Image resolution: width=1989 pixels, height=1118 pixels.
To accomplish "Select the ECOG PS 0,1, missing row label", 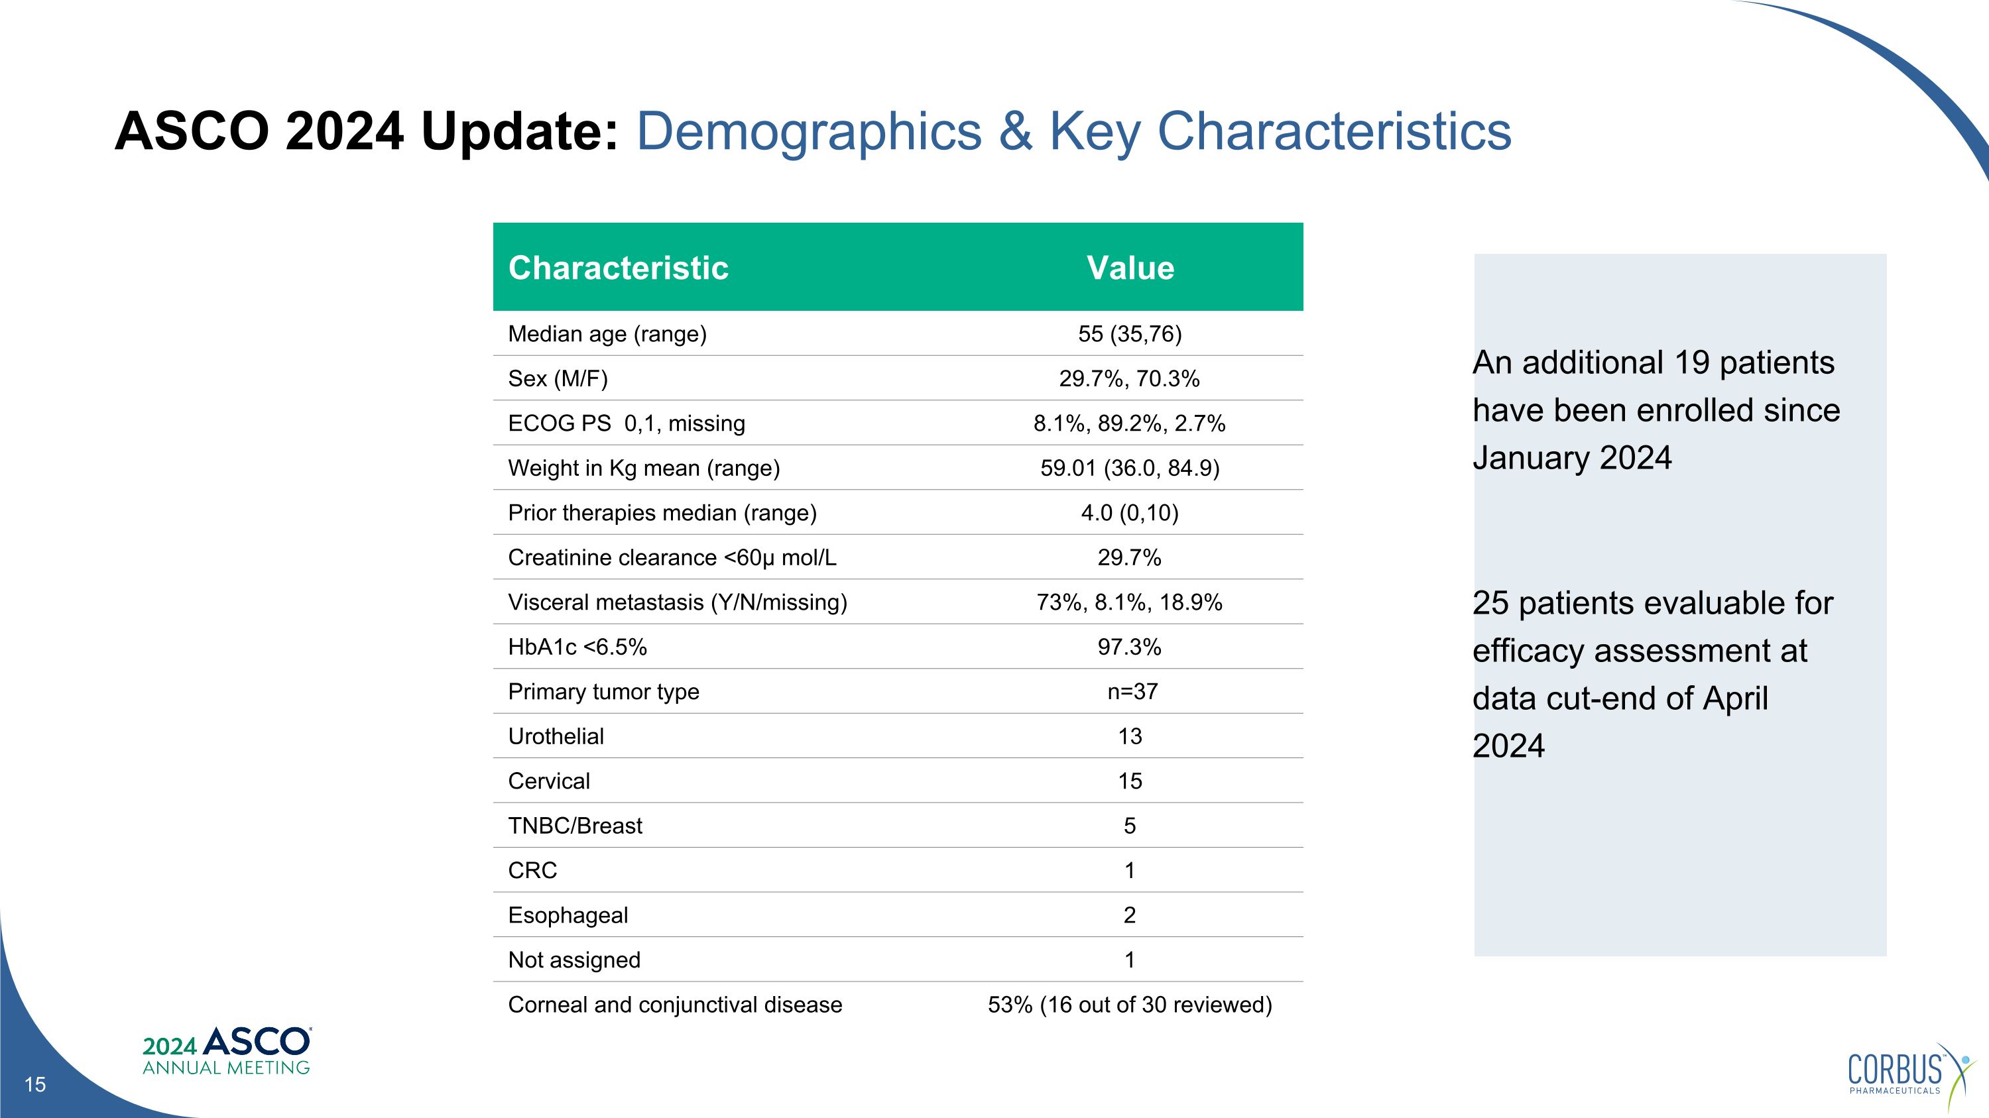I will point(626,423).
